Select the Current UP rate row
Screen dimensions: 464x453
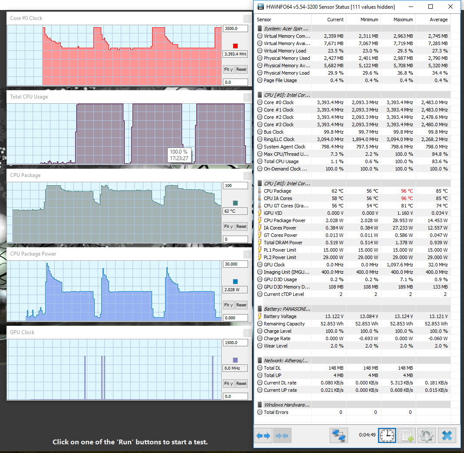pos(352,390)
